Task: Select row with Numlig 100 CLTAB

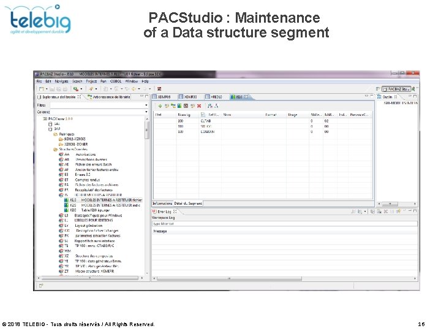Action: click(x=263, y=121)
